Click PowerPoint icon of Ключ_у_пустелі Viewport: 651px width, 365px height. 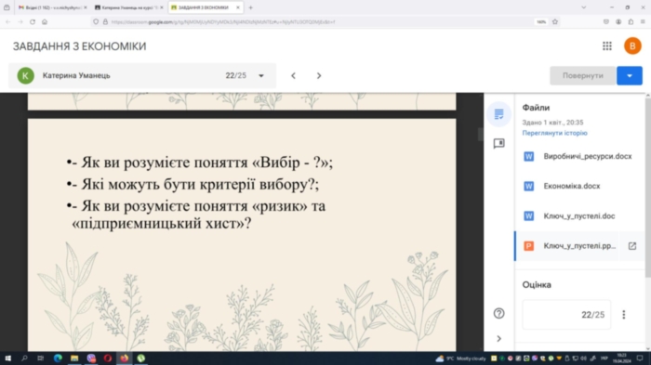528,246
